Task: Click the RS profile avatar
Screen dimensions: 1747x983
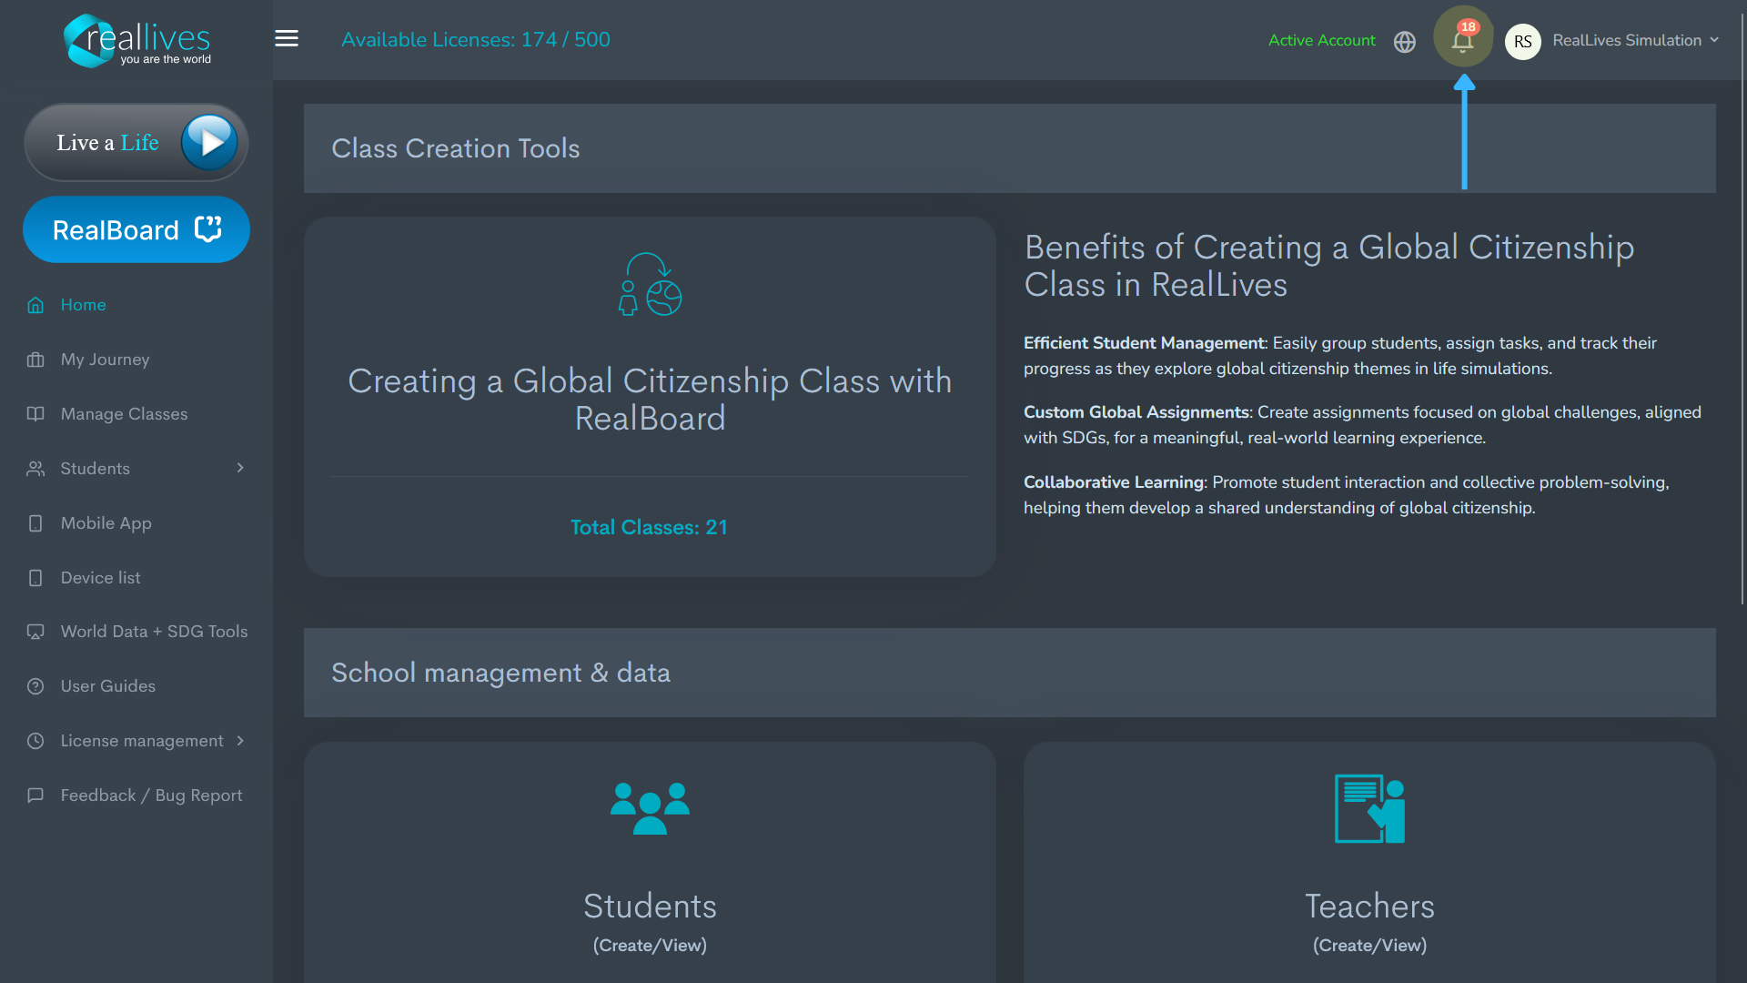Action: click(1523, 41)
